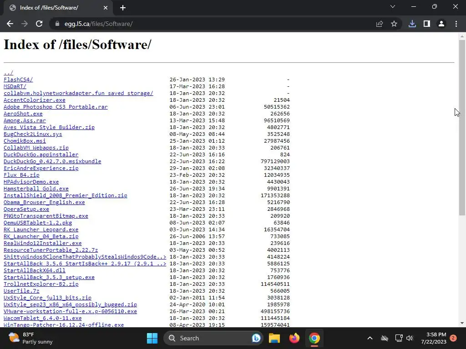Click ResourceTunerPortable_2.22.7z link
The width and height of the screenshot is (466, 349).
click(x=51, y=250)
